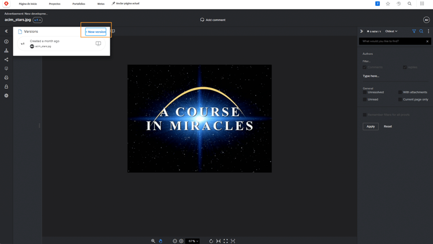Open Página de inicio menu

pos(28,4)
